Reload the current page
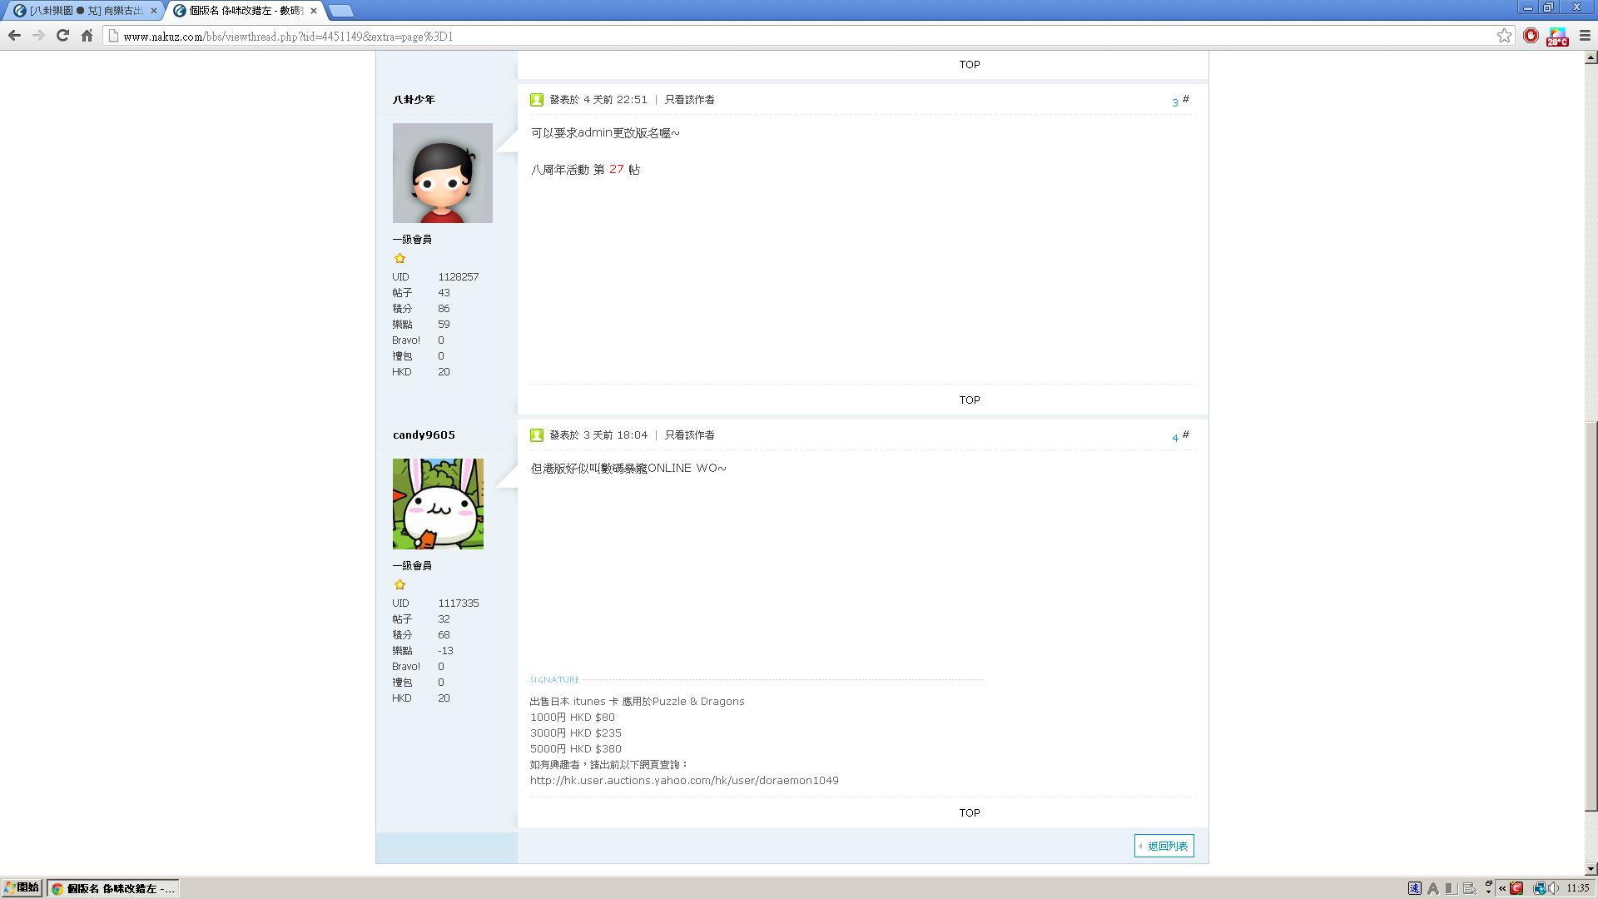 point(62,36)
